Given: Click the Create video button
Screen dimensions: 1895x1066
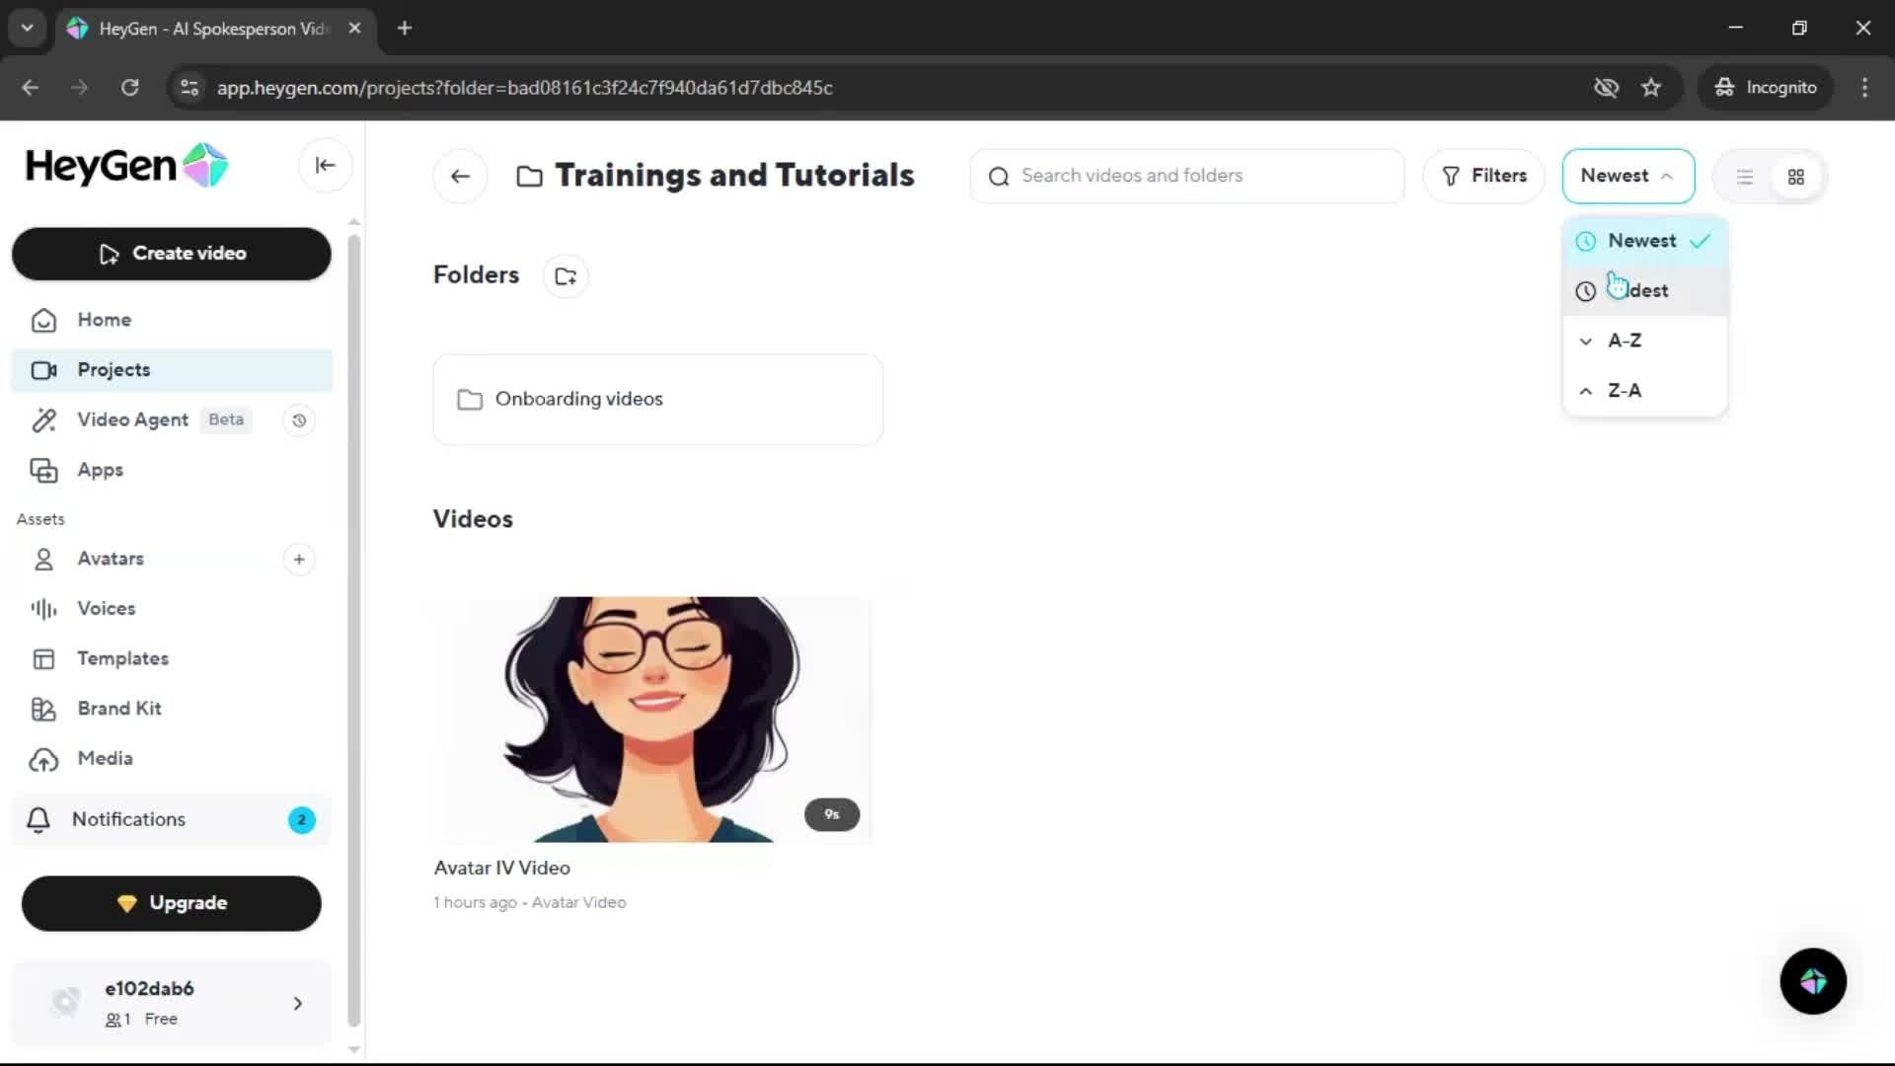Looking at the screenshot, I should tap(172, 254).
